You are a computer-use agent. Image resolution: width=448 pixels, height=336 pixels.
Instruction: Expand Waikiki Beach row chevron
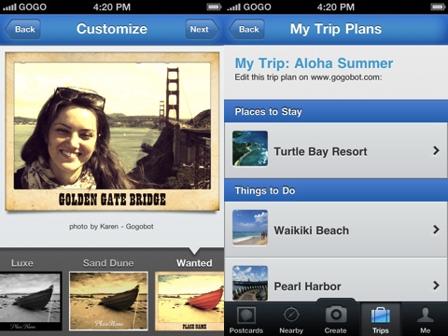click(x=436, y=230)
